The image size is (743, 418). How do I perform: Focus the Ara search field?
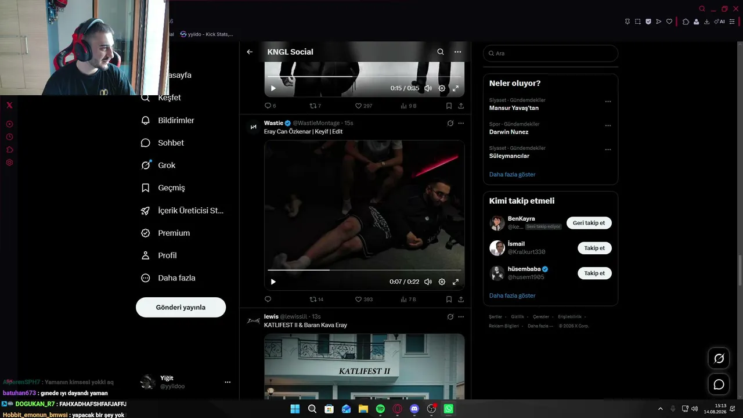[550, 53]
